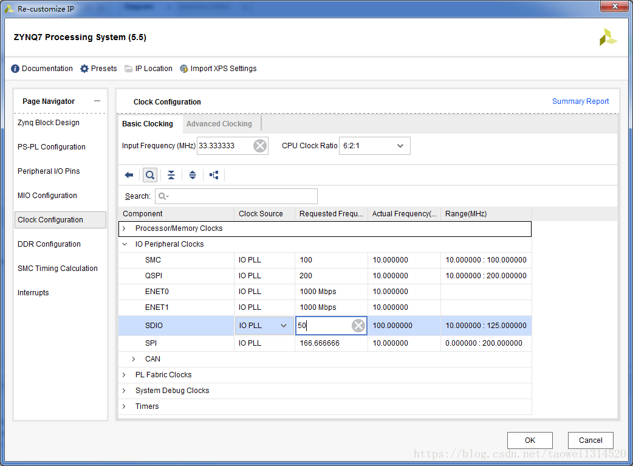Toggle the search magnifier toolbar icon

(x=150, y=175)
